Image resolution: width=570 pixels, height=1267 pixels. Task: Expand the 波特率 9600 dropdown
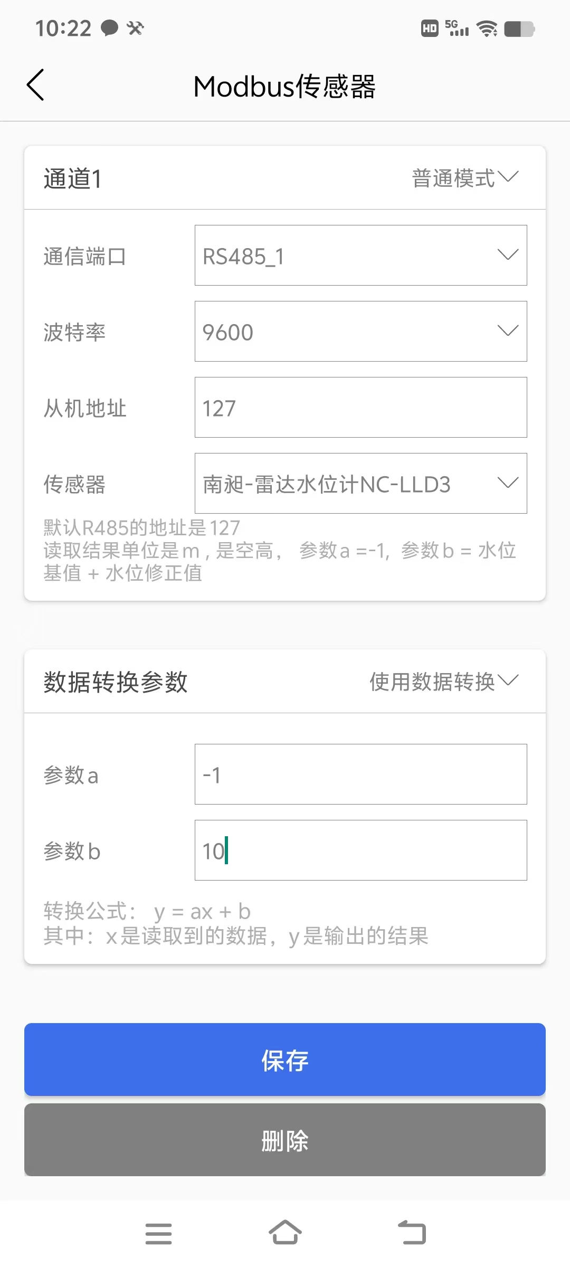(x=361, y=332)
